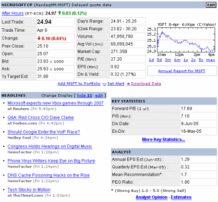The width and height of the screenshot is (218, 202).
Task: Select Market Cap value 271.35B
Action: (x=119, y=51)
